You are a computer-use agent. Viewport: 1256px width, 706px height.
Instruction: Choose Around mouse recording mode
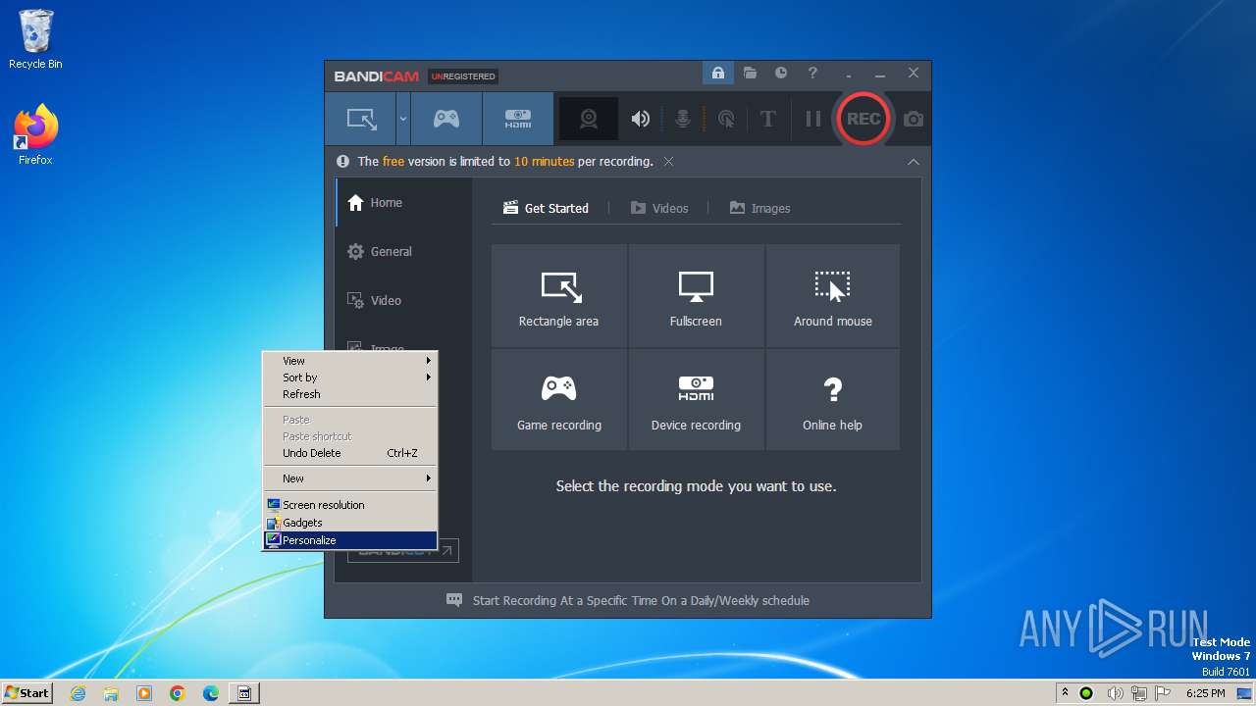pos(833,295)
